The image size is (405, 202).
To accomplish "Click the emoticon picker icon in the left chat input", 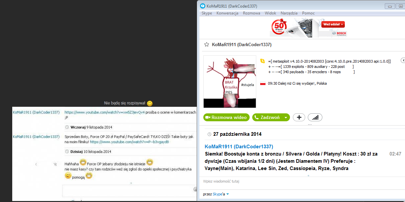I will [x=195, y=189].
